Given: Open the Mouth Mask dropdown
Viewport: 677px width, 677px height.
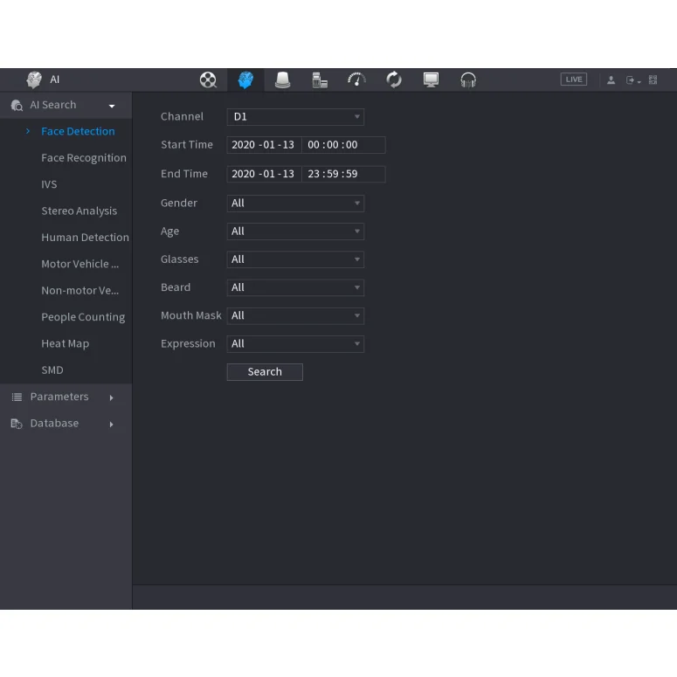Looking at the screenshot, I should (x=295, y=316).
